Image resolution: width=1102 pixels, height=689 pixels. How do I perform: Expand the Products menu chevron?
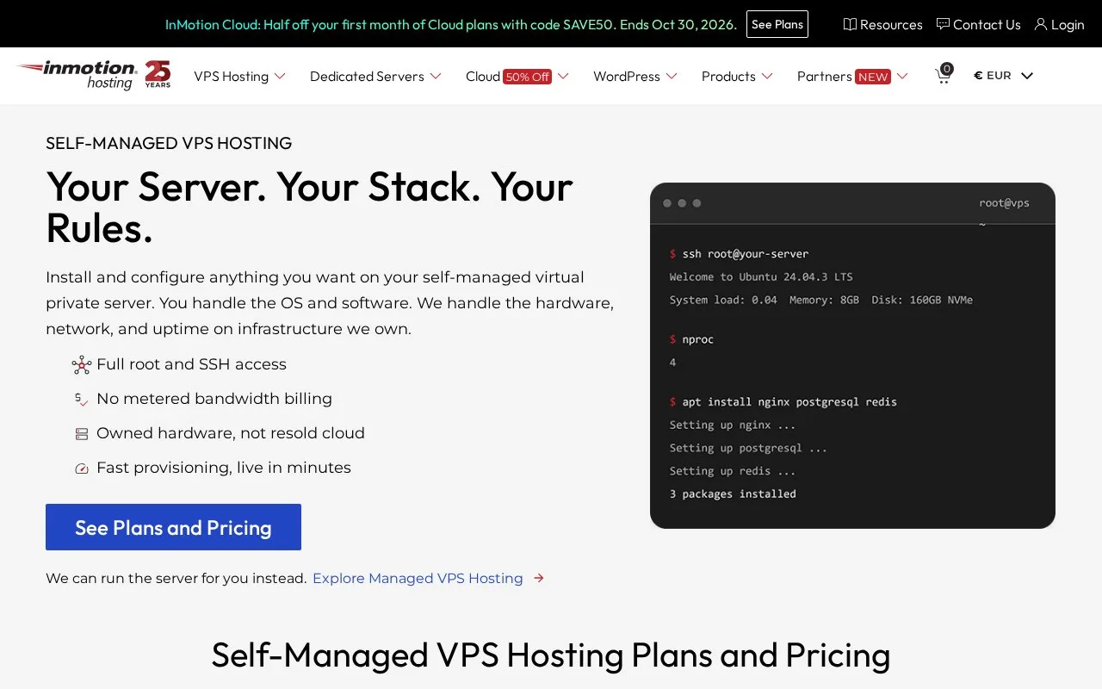[x=767, y=77]
